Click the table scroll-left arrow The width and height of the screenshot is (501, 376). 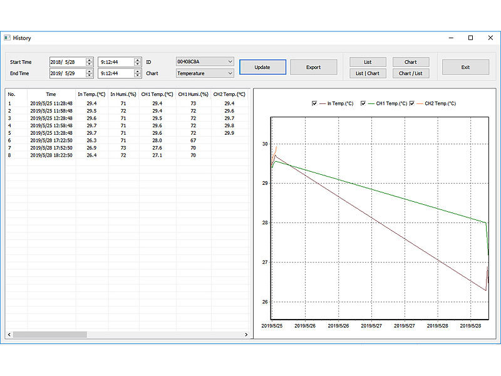click(x=9, y=335)
